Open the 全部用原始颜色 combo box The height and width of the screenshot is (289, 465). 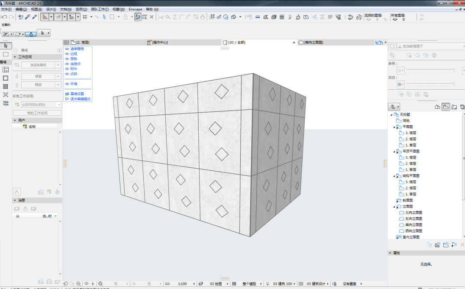tap(41, 105)
